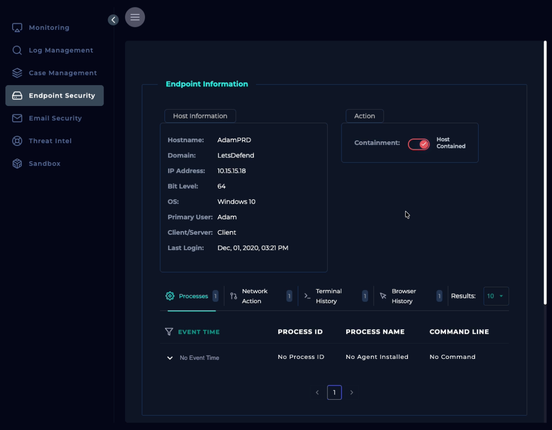Click the next page arrow
The height and width of the screenshot is (430, 552).
(x=352, y=392)
